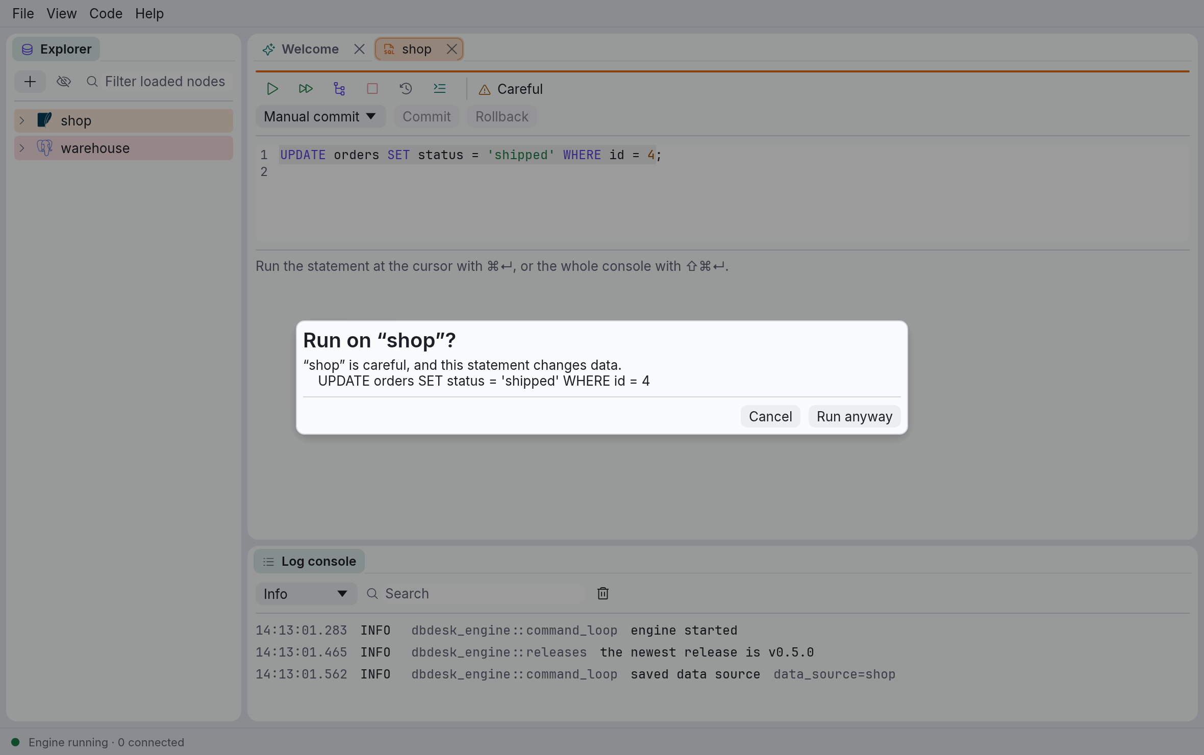Open the Explorer panel tab
This screenshot has height=755, width=1204.
56,49
